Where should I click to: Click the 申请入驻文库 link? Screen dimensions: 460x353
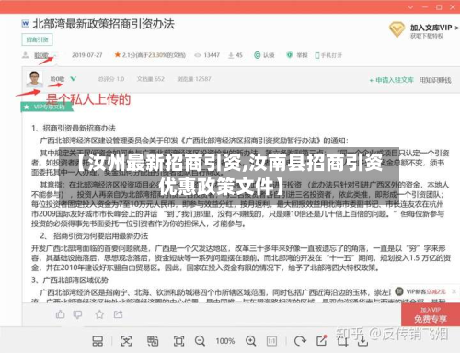coord(392,80)
